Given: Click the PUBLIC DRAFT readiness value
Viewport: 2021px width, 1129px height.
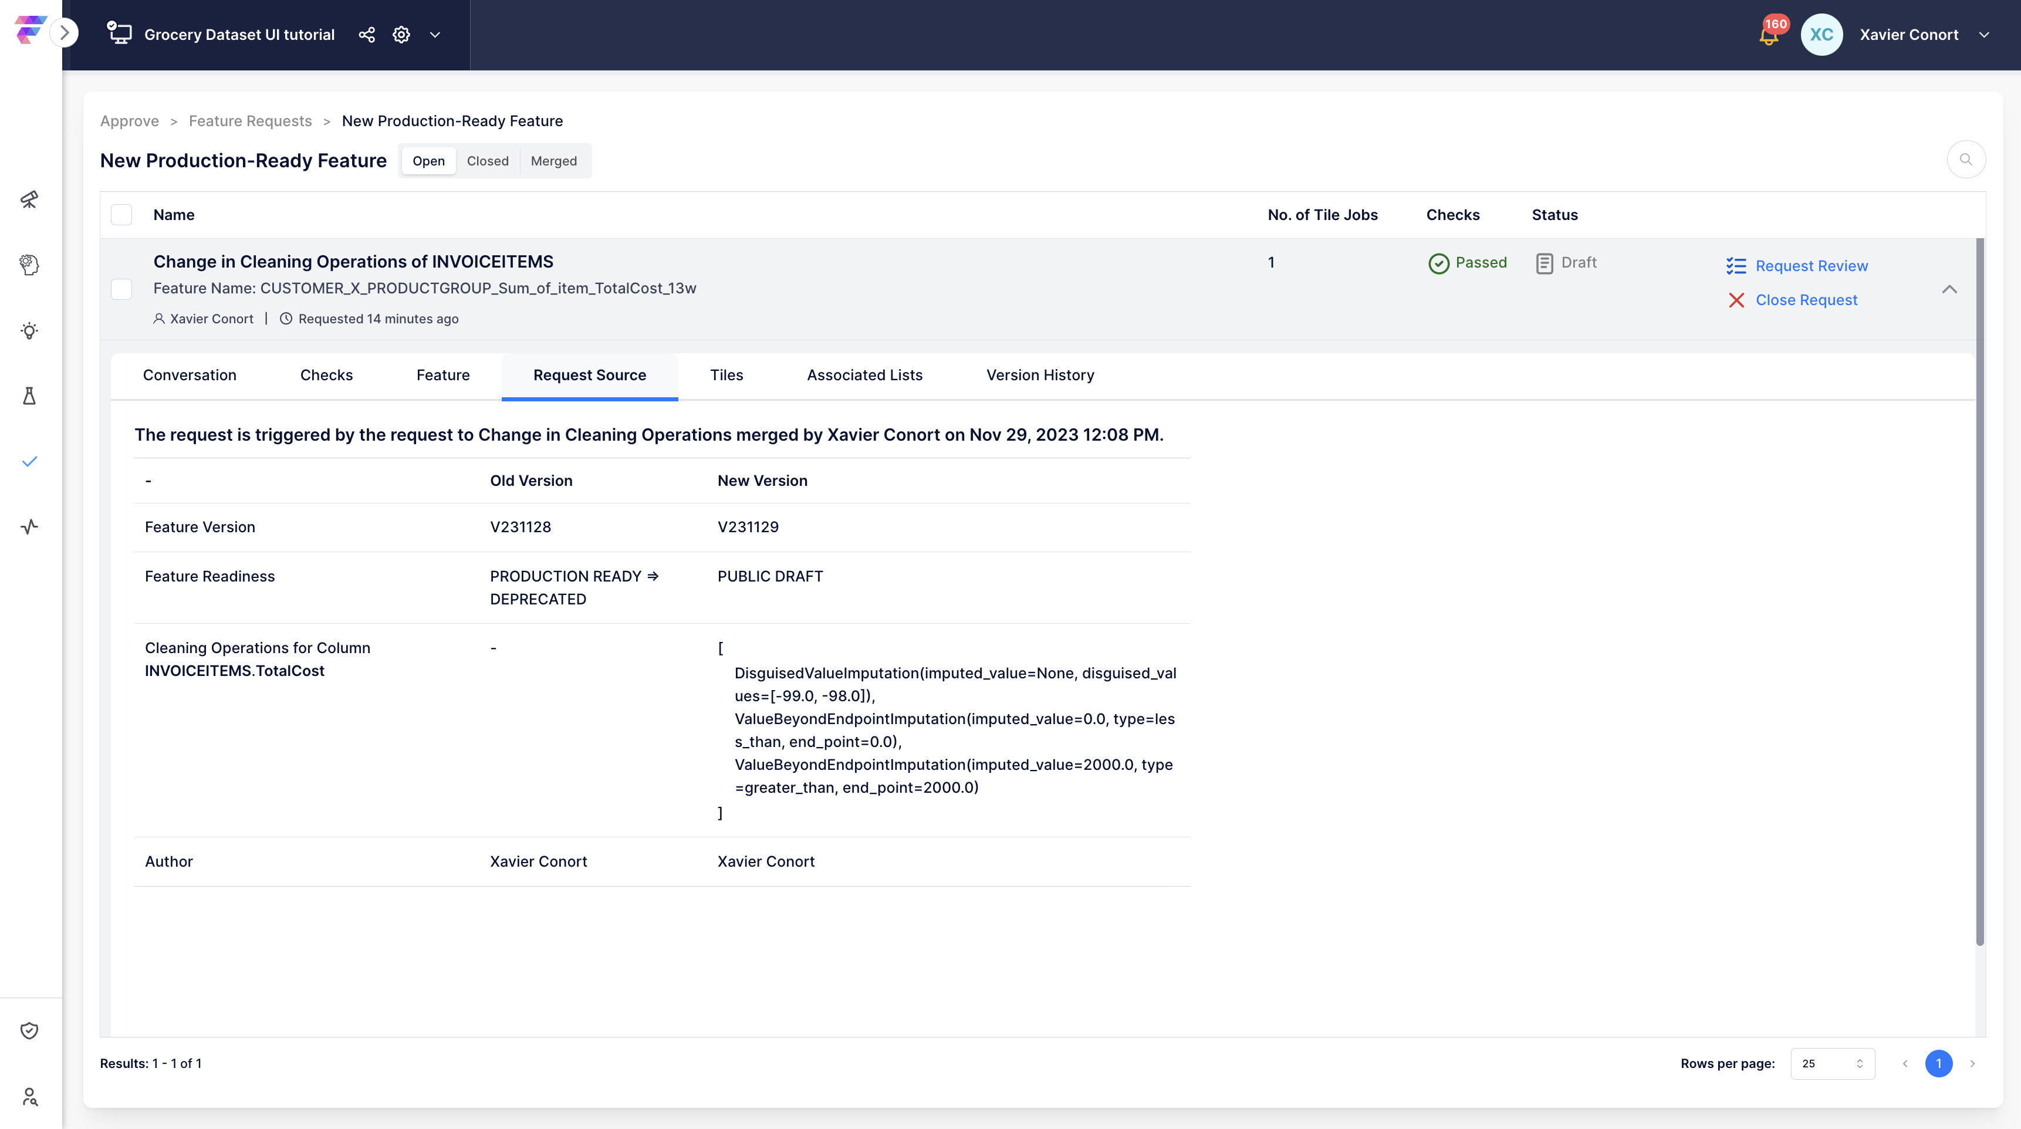Looking at the screenshot, I should point(770,577).
